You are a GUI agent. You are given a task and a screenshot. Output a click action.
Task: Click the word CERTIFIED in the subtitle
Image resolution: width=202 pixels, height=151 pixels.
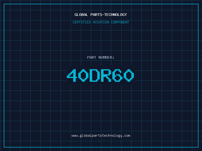82,22
